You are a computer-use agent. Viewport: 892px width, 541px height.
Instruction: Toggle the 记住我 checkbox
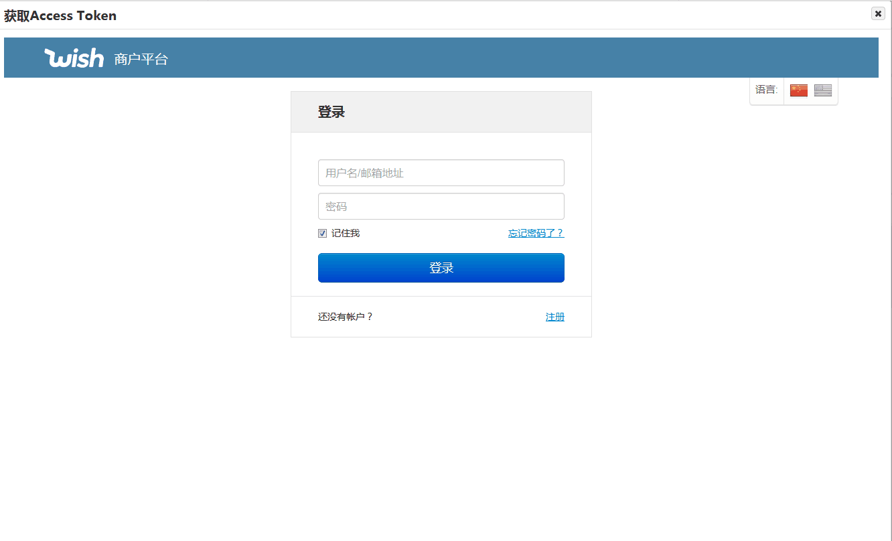click(322, 233)
